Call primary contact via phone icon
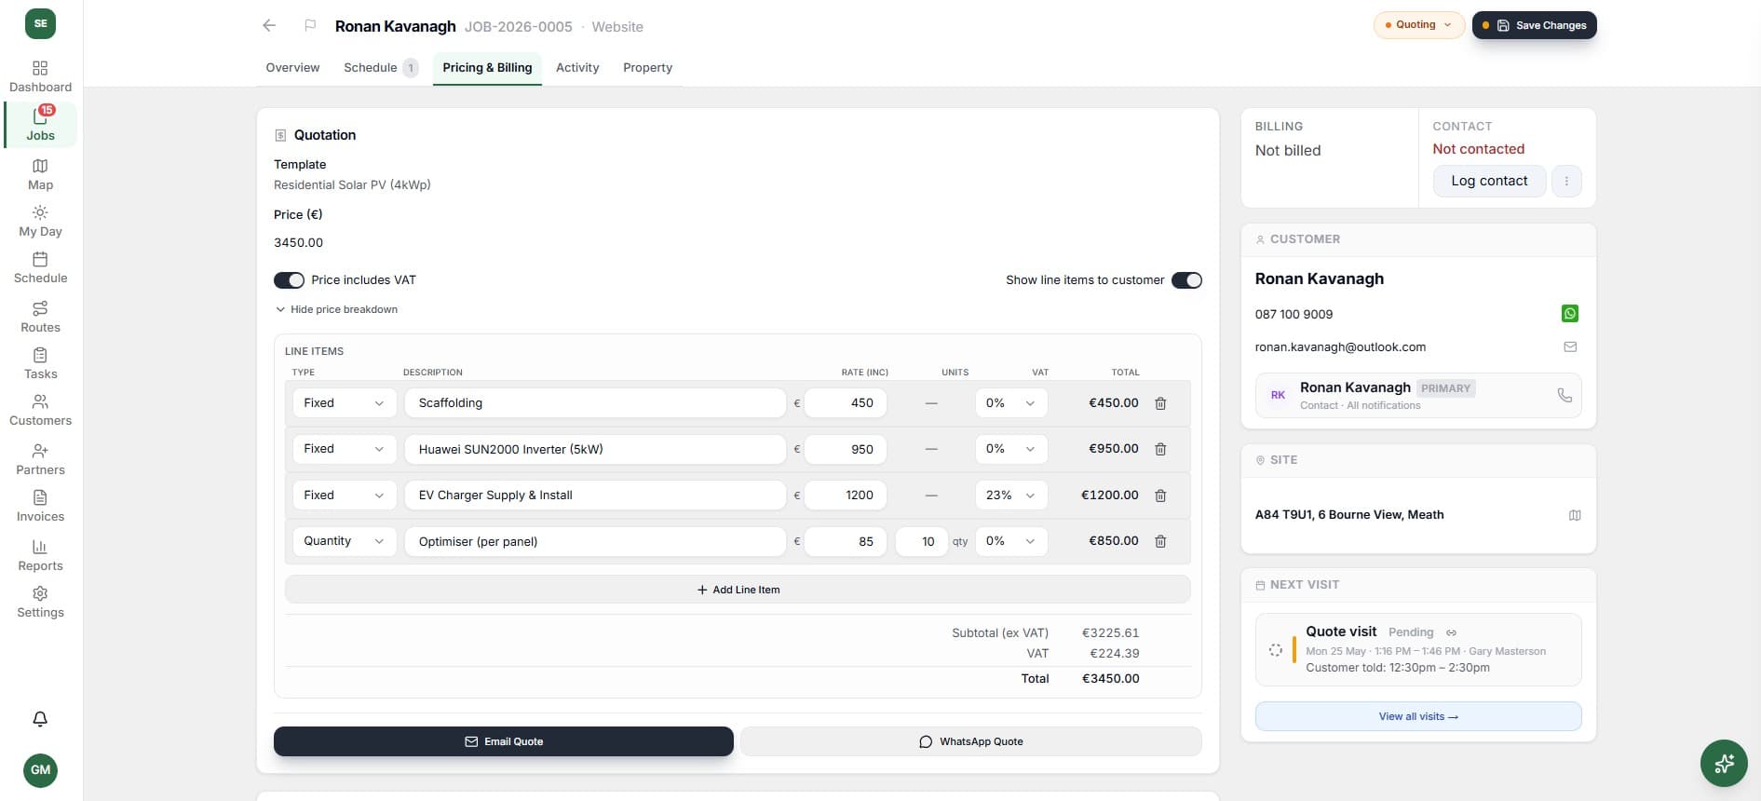Viewport: 1761px width, 801px height. point(1565,396)
